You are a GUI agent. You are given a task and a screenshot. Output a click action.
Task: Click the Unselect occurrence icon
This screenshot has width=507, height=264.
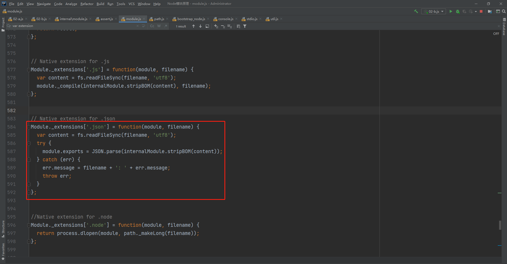(223, 26)
